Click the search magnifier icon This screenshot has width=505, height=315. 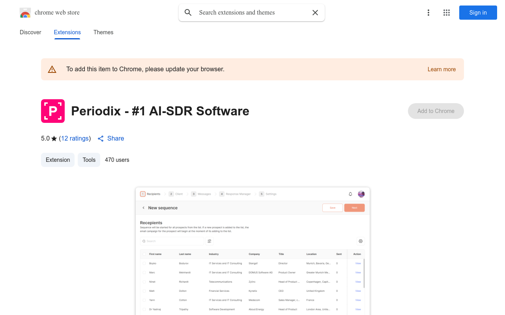[x=188, y=13]
